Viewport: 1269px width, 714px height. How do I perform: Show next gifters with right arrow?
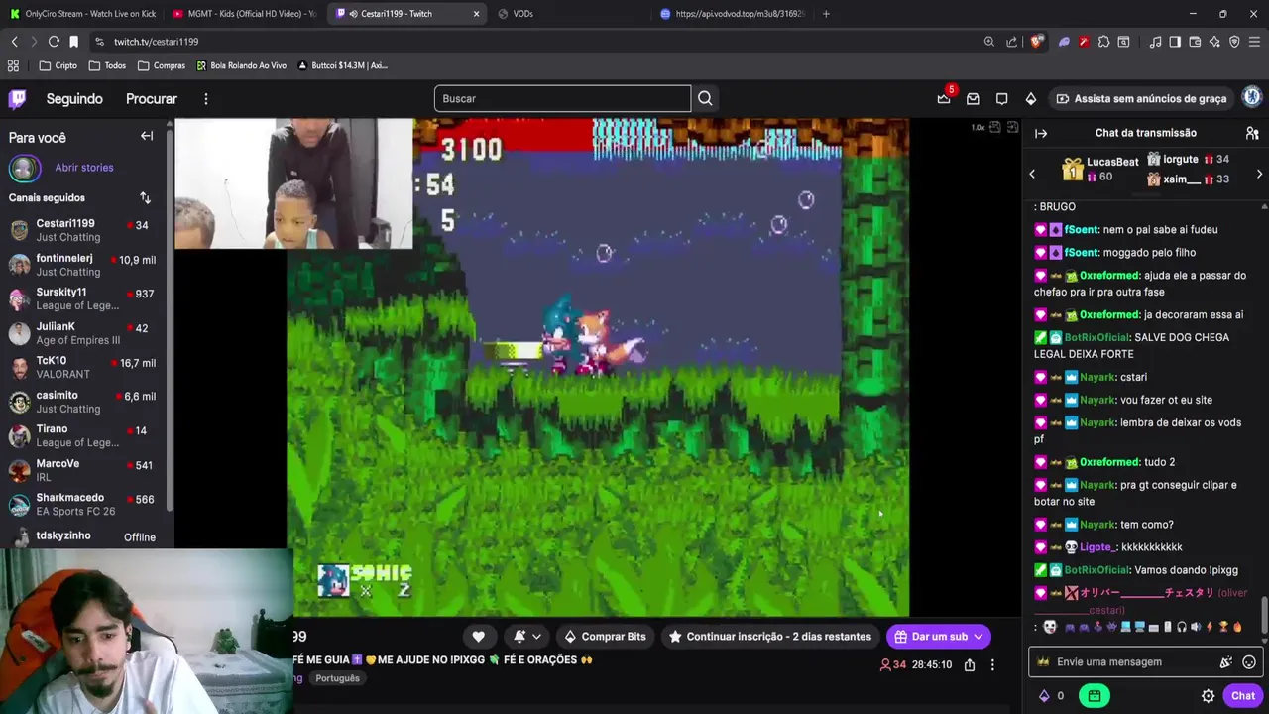coord(1259,174)
